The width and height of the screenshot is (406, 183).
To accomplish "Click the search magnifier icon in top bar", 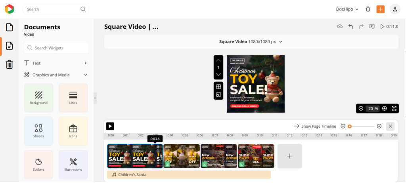I will 83,9.
